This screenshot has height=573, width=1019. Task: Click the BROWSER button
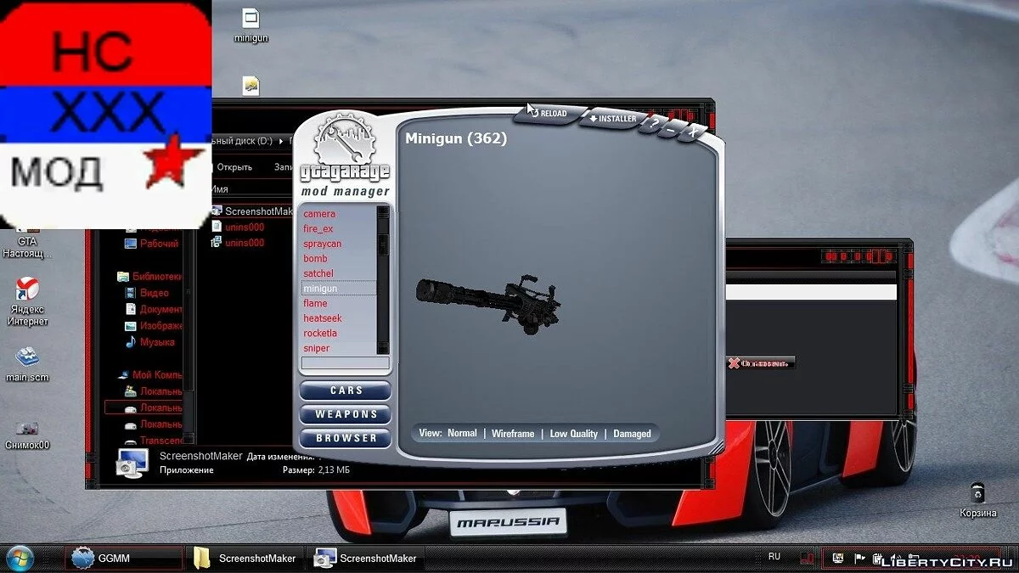[x=346, y=438]
